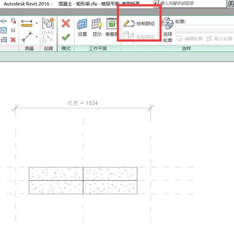Viewport: 234px width, 244px height.
Task: Open the Dimension tool dropdown arrow
Action: 37,37
